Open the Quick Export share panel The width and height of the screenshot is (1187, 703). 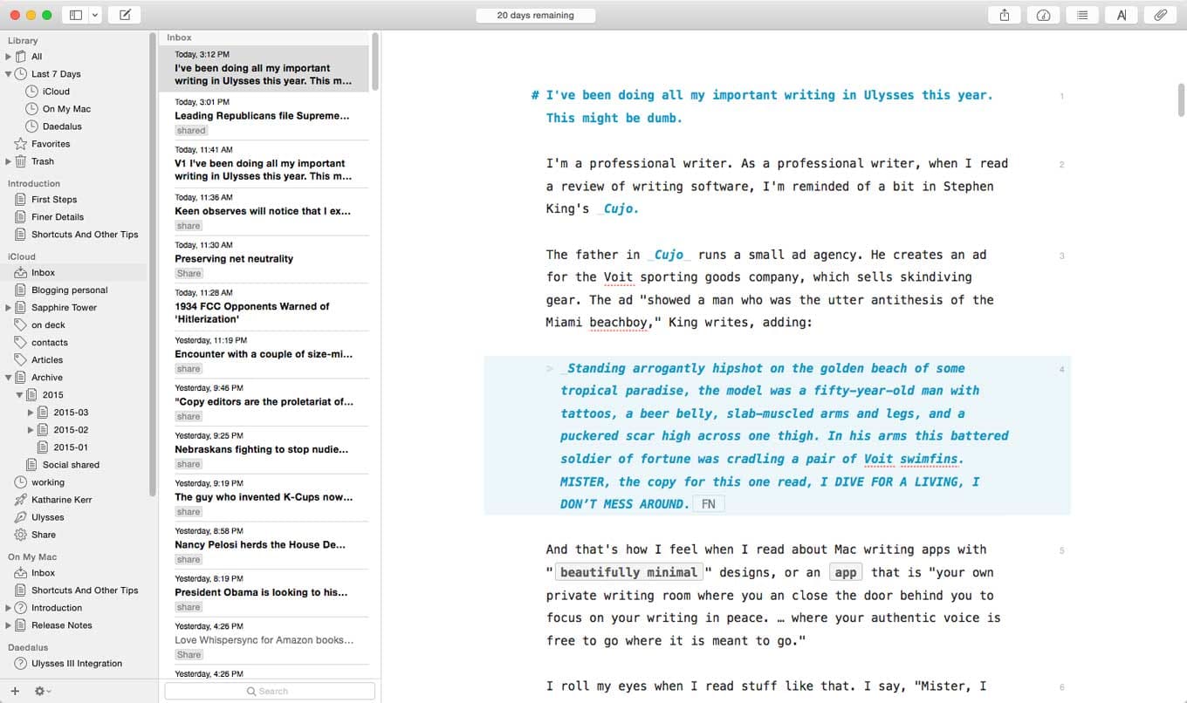pyautogui.click(x=1004, y=15)
